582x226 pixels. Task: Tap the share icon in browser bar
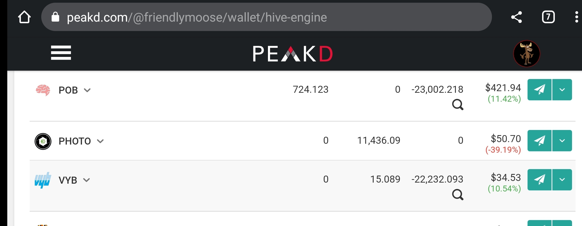(516, 17)
